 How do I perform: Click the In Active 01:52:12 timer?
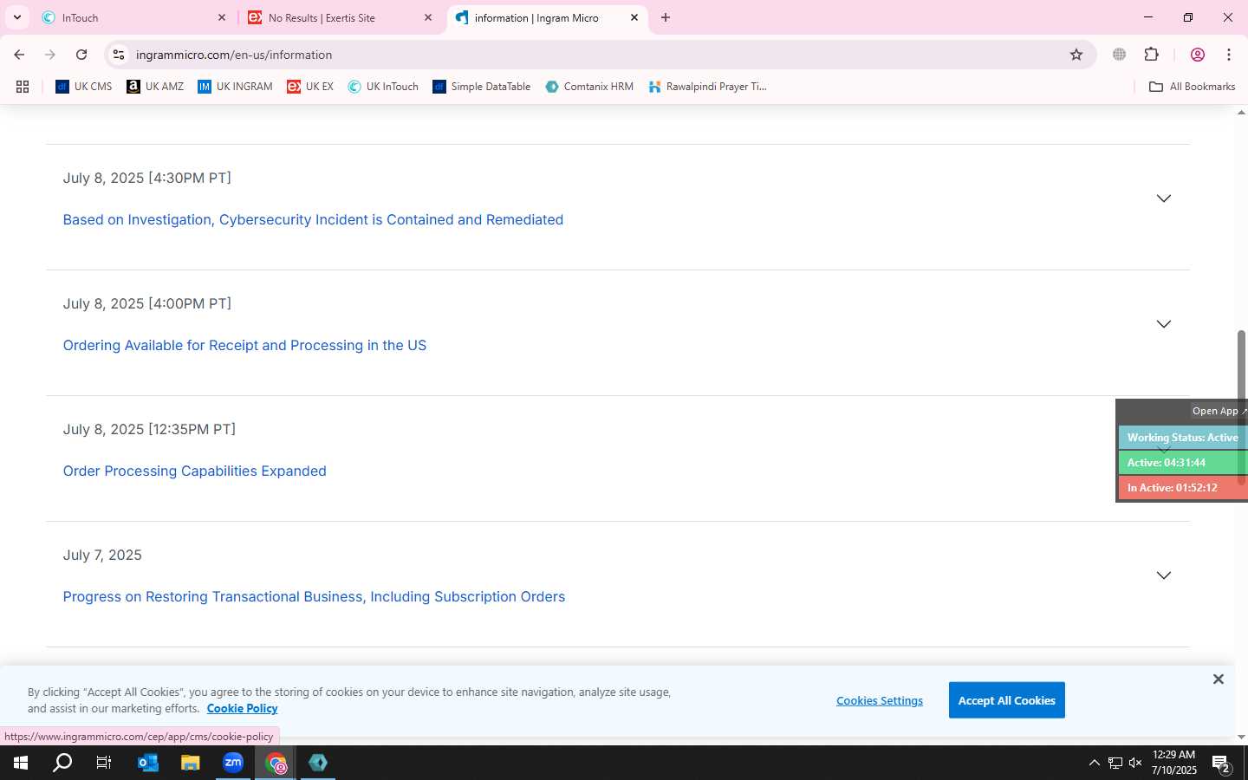pyautogui.click(x=1182, y=488)
